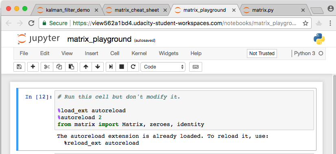Save notebook with the floppy disk icon
This screenshot has height=154, width=336.
pyautogui.click(x=19, y=67)
